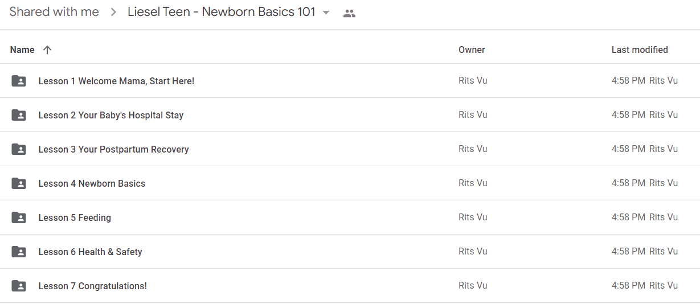Click the Lesson 6 shared folder icon
Screen dimensions: 700x304
tap(19, 252)
